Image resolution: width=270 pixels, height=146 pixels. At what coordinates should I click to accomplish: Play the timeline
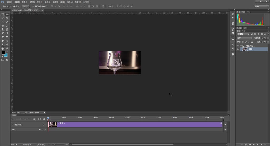[21, 119]
